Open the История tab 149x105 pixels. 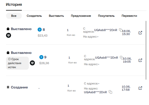(x=14, y=5)
